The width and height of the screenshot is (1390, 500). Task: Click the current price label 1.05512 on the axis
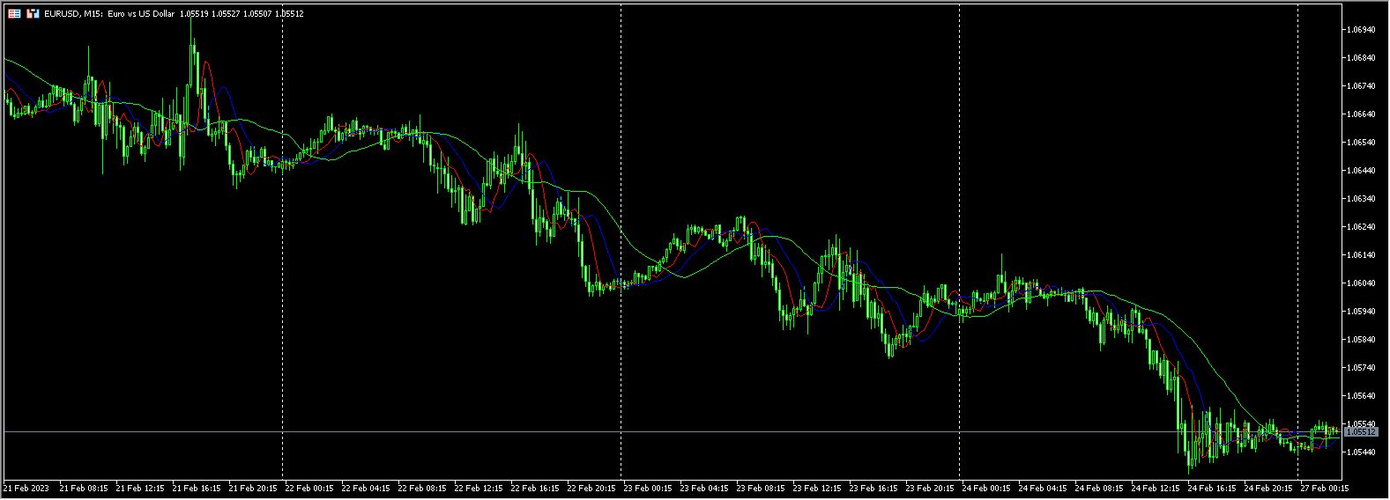(1362, 432)
